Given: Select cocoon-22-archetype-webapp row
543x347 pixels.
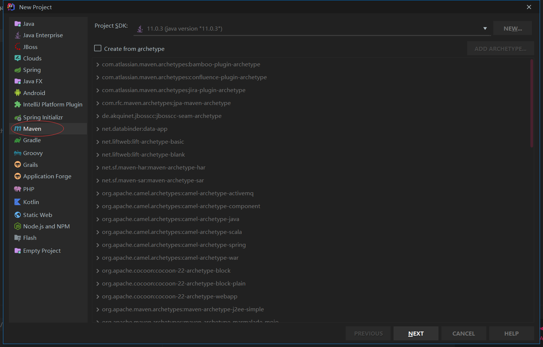Looking at the screenshot, I should point(311,297).
